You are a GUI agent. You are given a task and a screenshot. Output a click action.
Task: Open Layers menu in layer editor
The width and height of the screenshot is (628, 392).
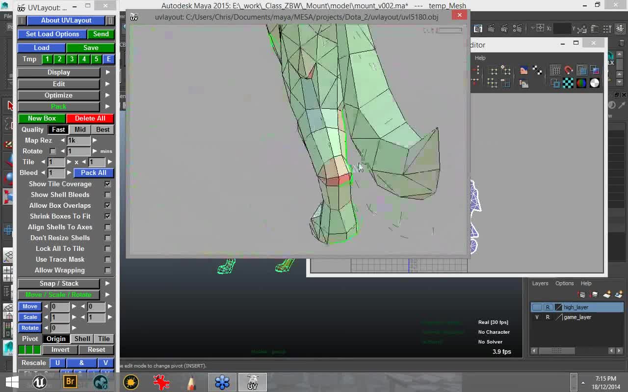pyautogui.click(x=540, y=283)
